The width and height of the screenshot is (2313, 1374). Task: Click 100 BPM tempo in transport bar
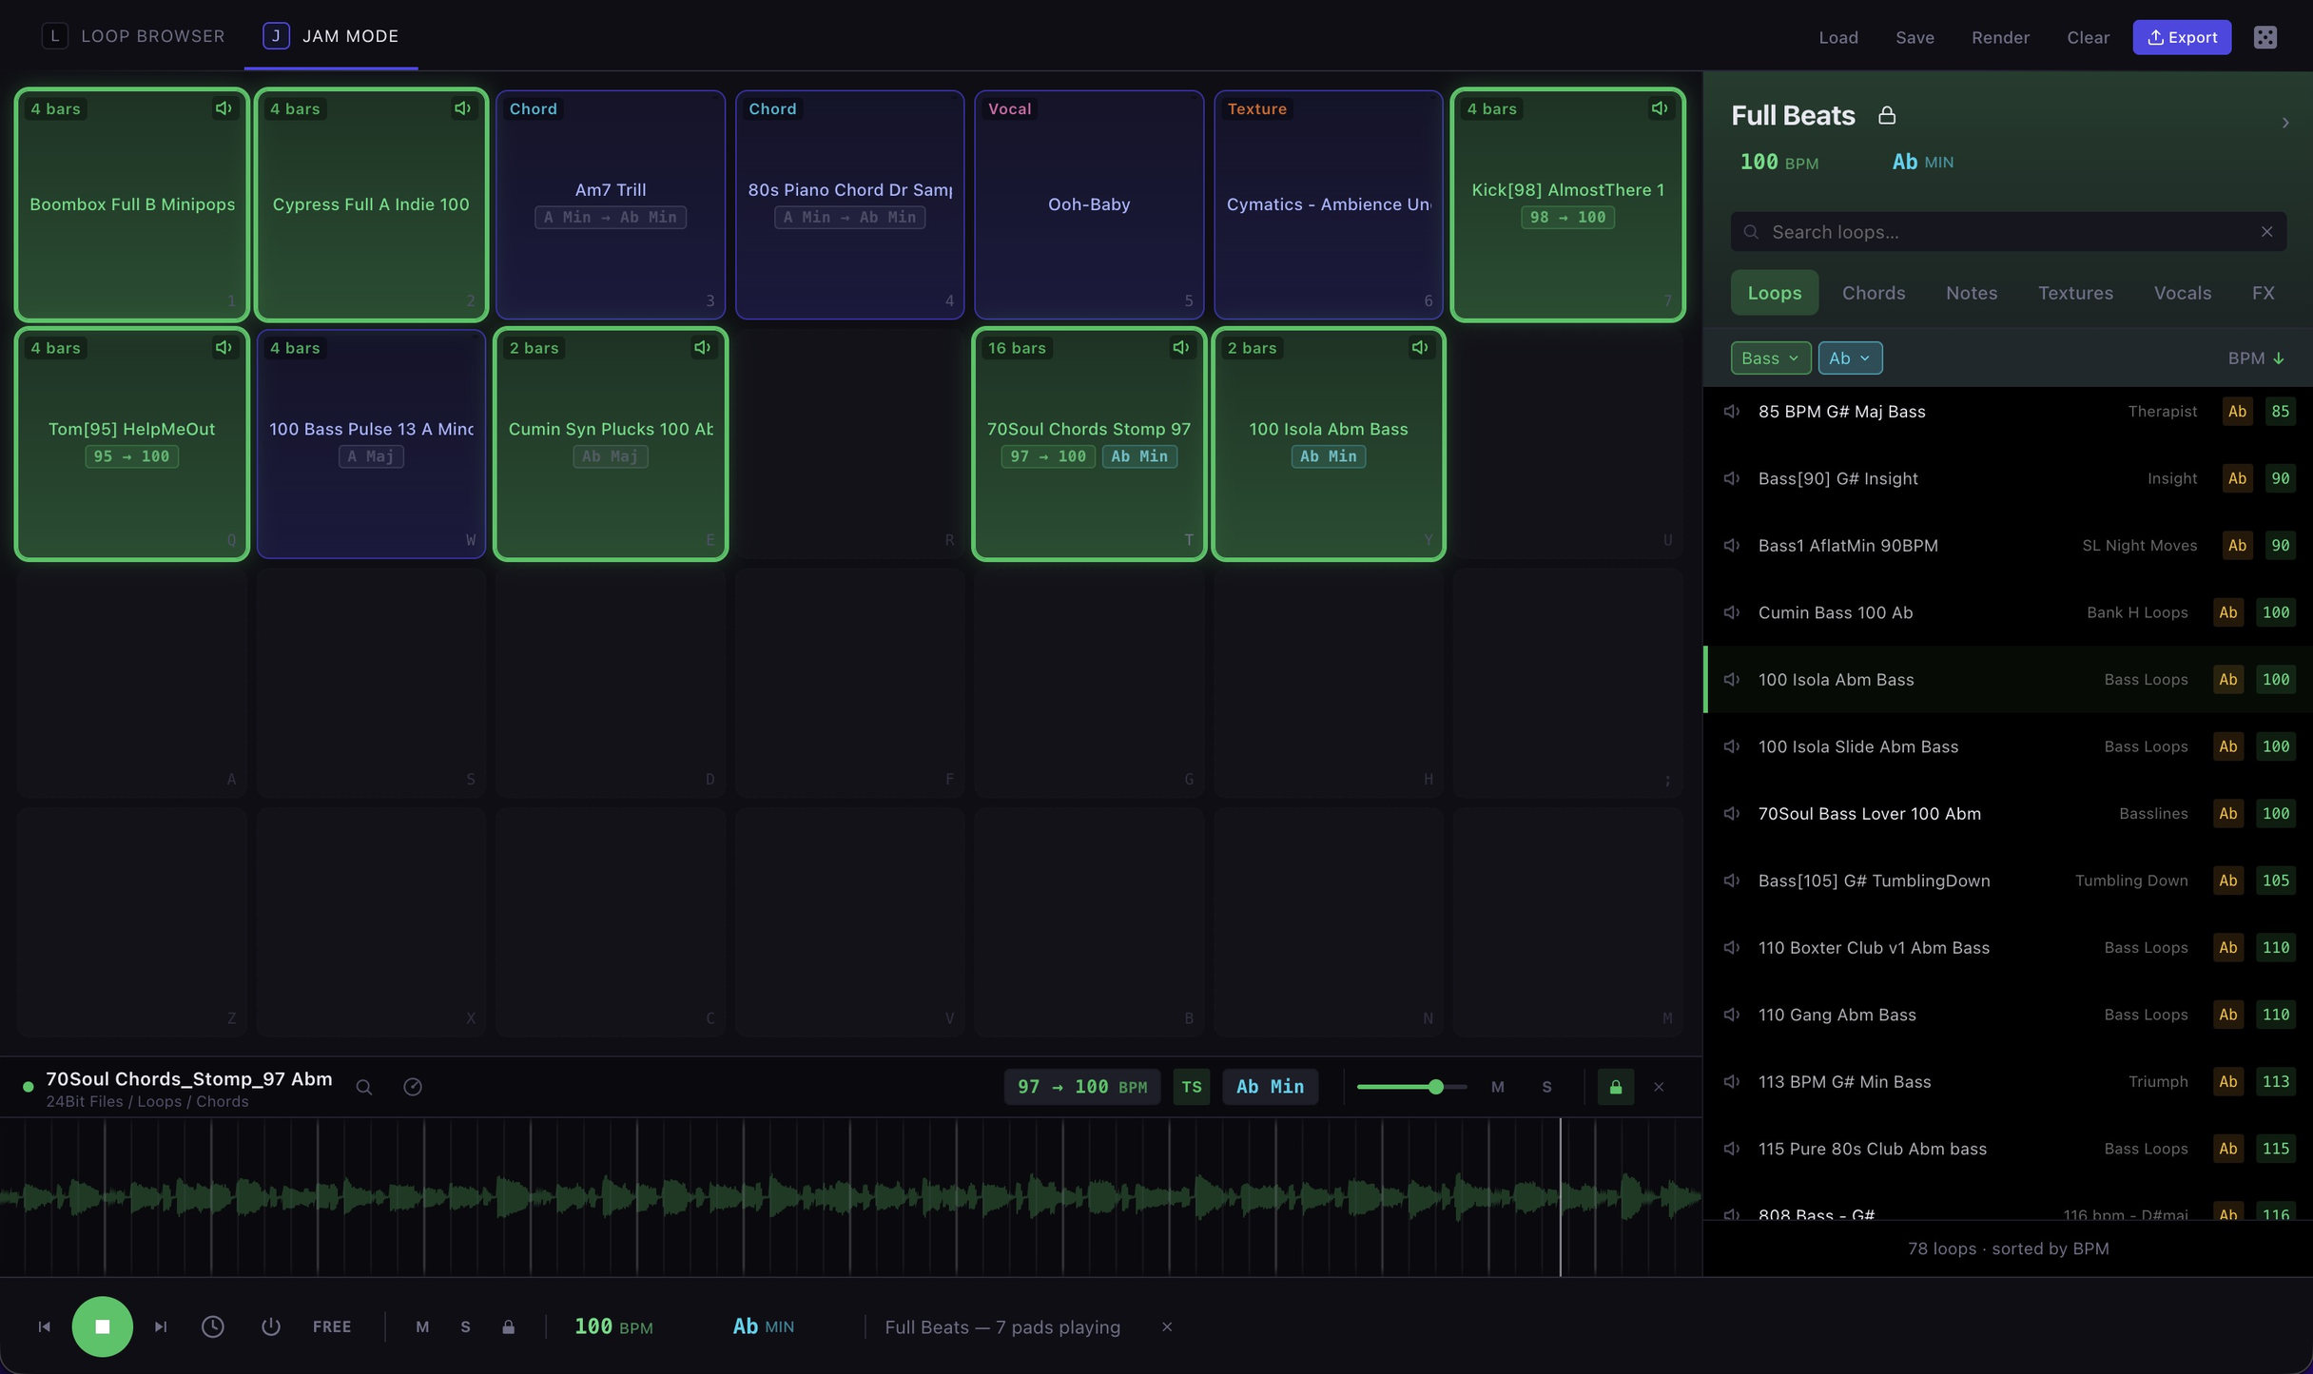pos(613,1326)
